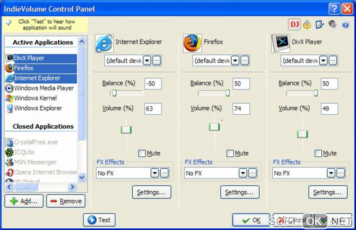Expand Firefox FX Effects dropdown
The height and width of the screenshot is (230, 356).
click(x=243, y=173)
